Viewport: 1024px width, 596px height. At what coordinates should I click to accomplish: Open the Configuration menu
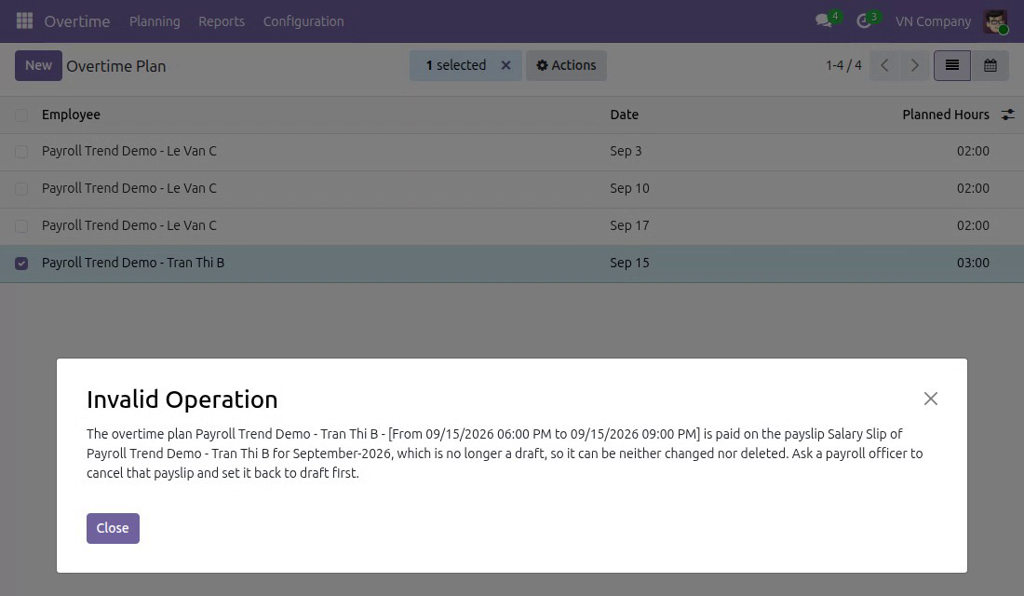click(303, 20)
